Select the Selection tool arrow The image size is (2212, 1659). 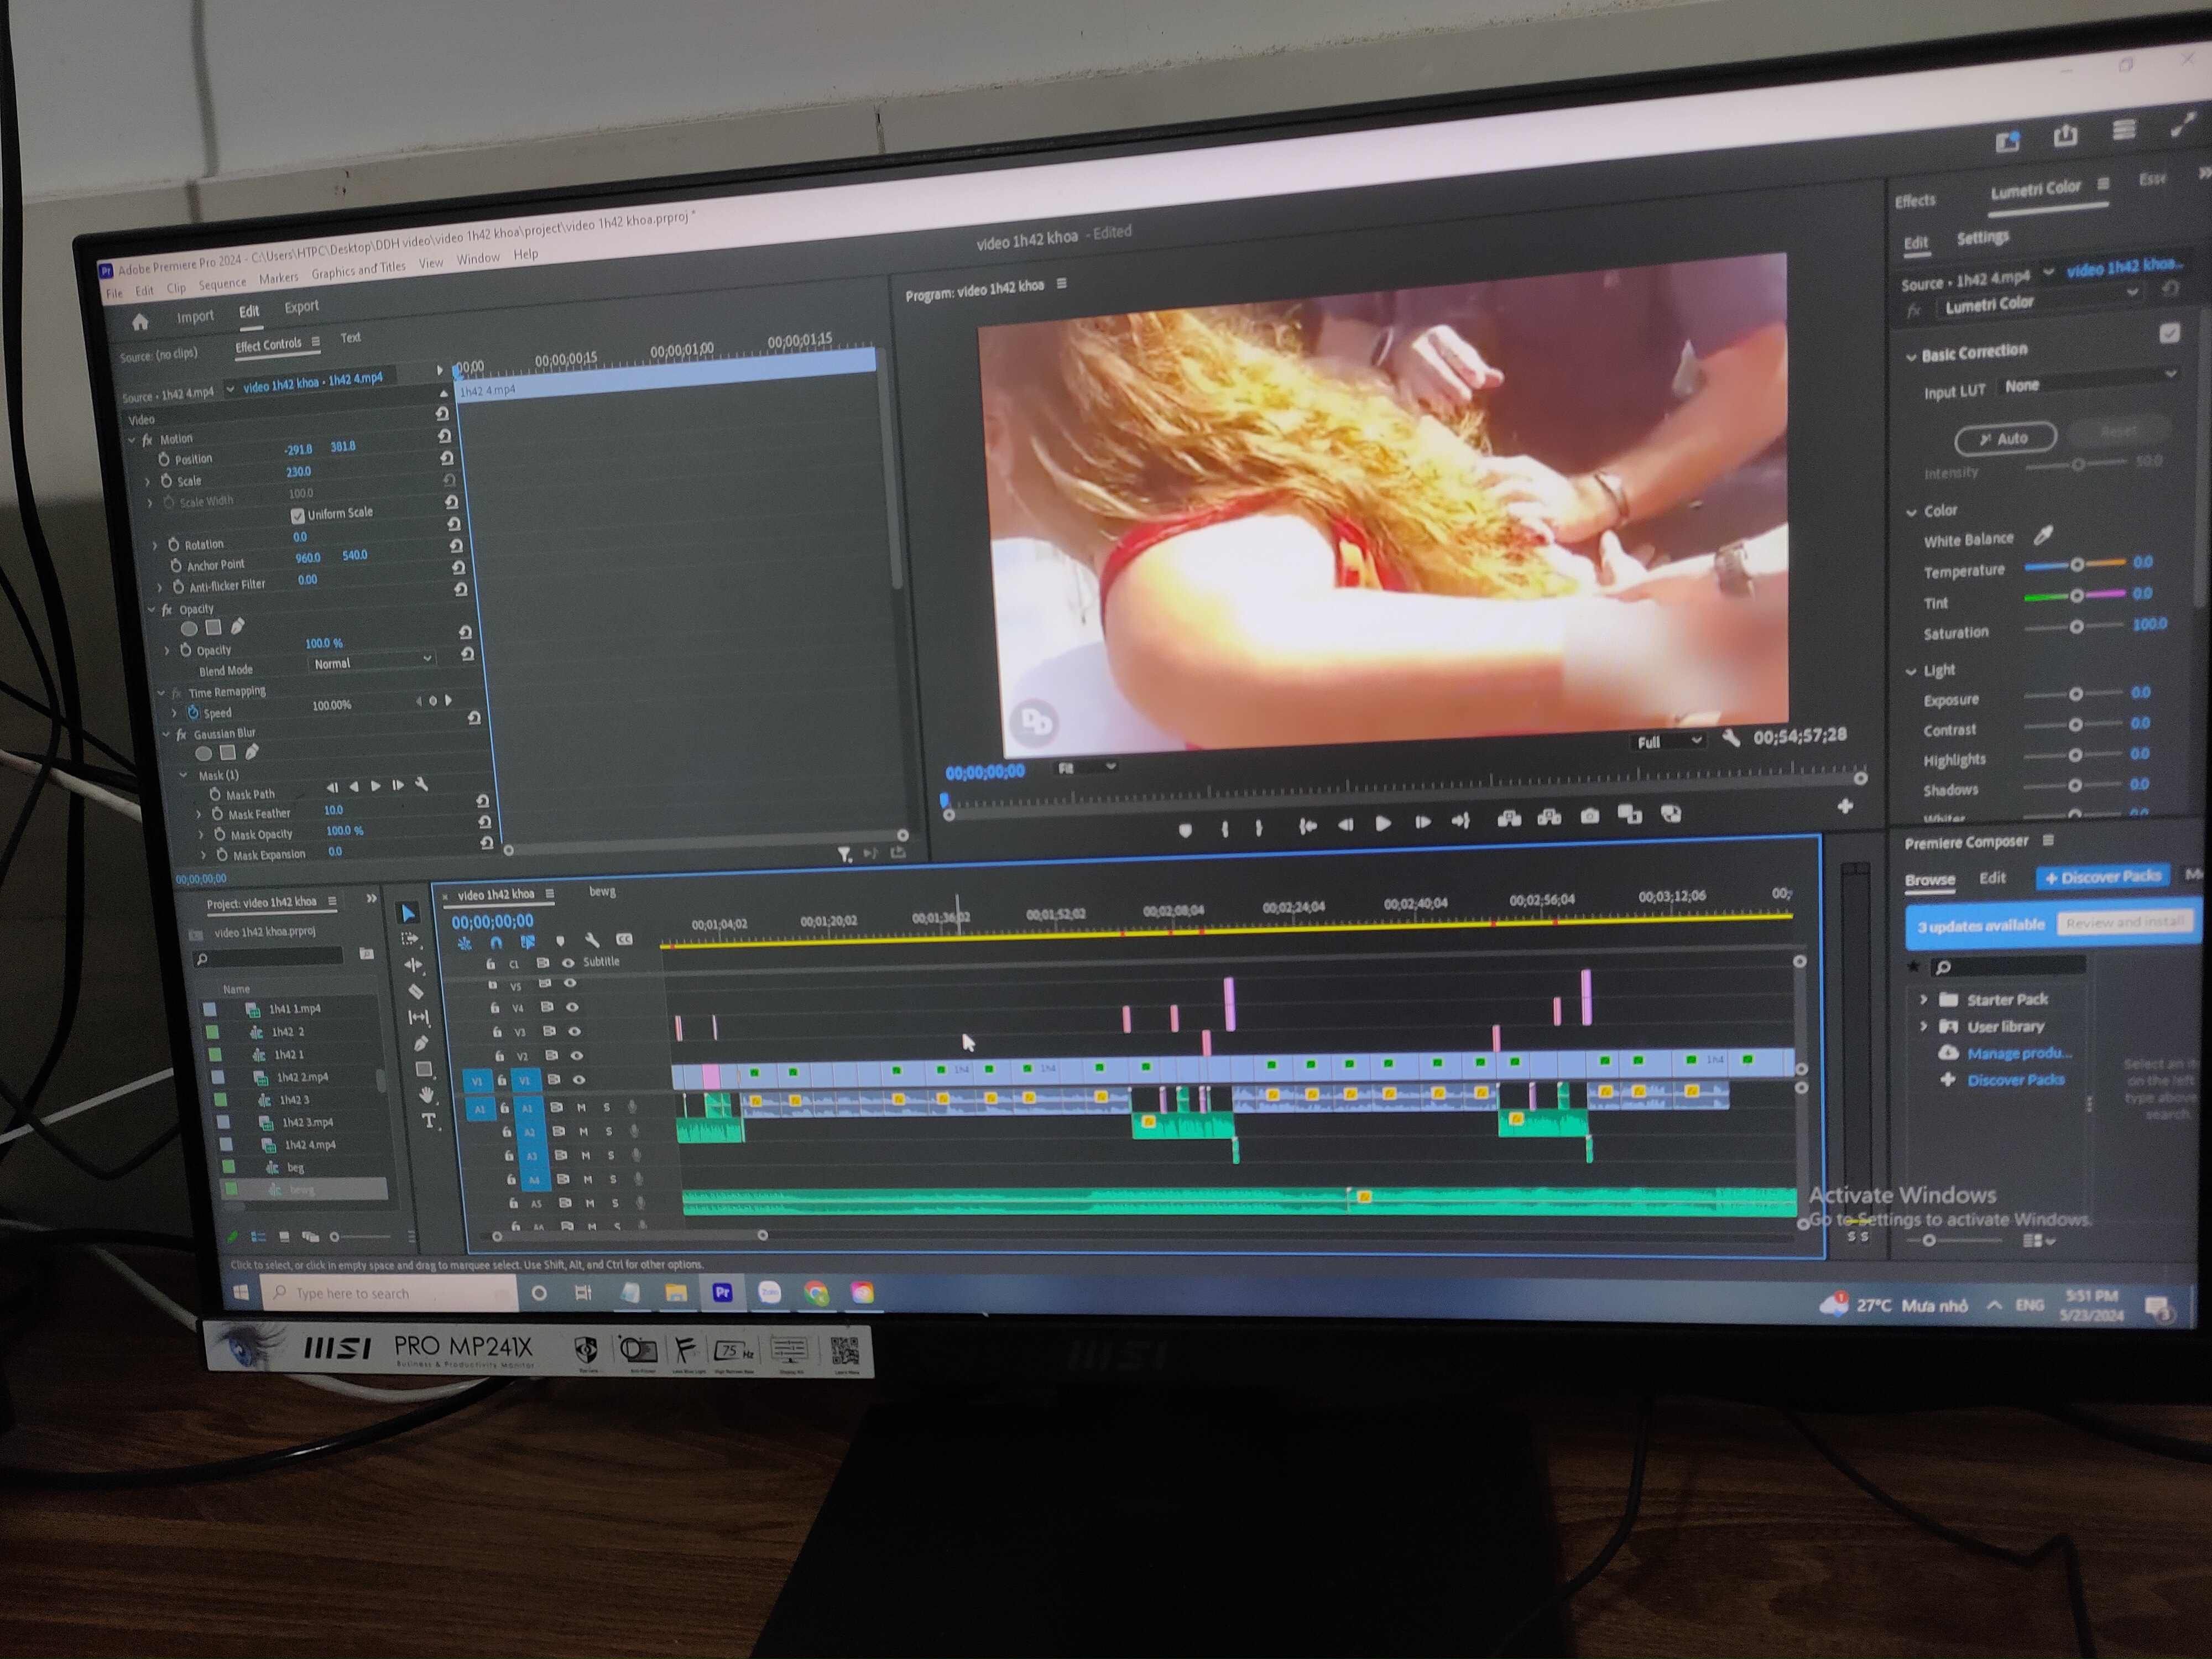(407, 913)
